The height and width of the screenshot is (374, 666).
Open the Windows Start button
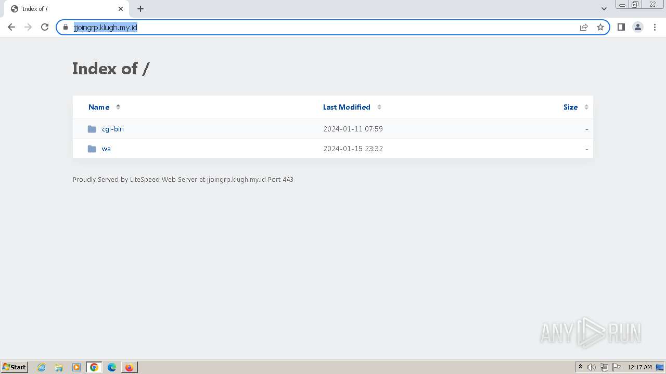(x=15, y=367)
